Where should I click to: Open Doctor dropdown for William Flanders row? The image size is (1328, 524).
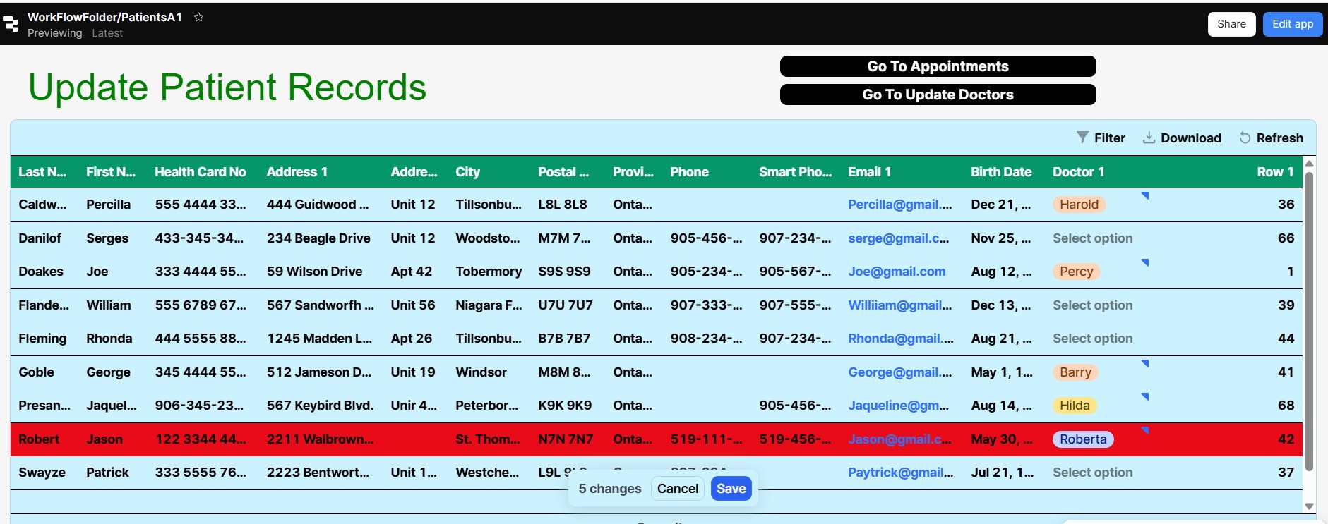pos(1092,305)
